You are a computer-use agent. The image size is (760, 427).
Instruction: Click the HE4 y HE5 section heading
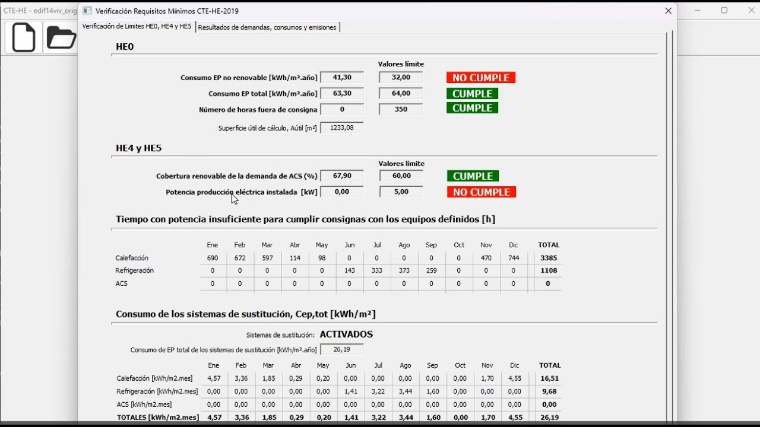click(x=139, y=148)
